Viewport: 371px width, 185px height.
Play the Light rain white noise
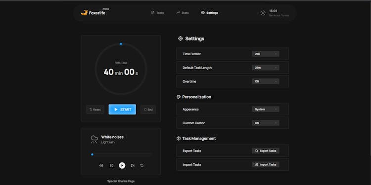pos(122,165)
